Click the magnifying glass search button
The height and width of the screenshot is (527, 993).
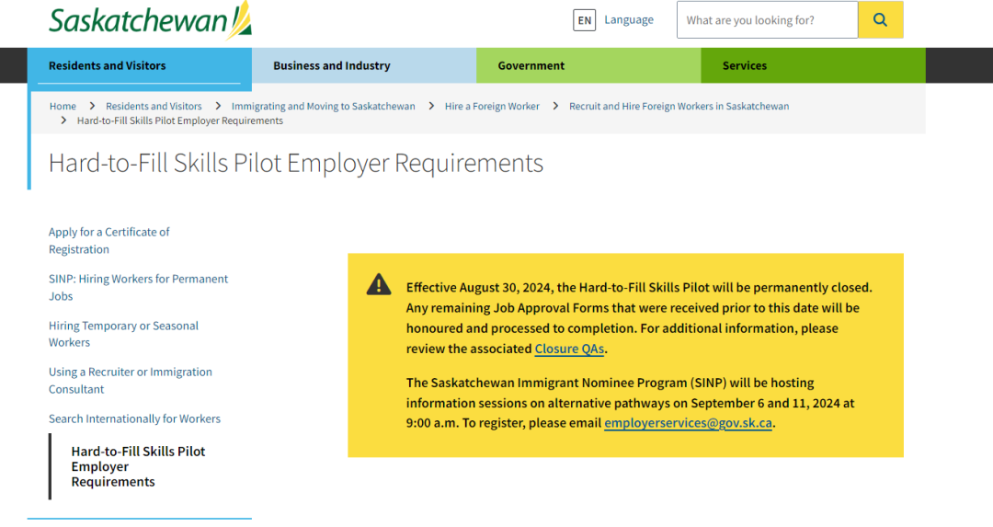pos(880,20)
